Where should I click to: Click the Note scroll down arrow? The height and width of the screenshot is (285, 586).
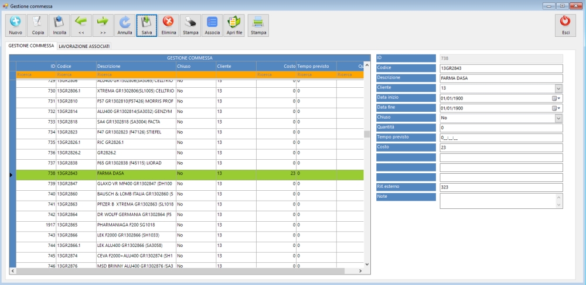[x=559, y=205]
